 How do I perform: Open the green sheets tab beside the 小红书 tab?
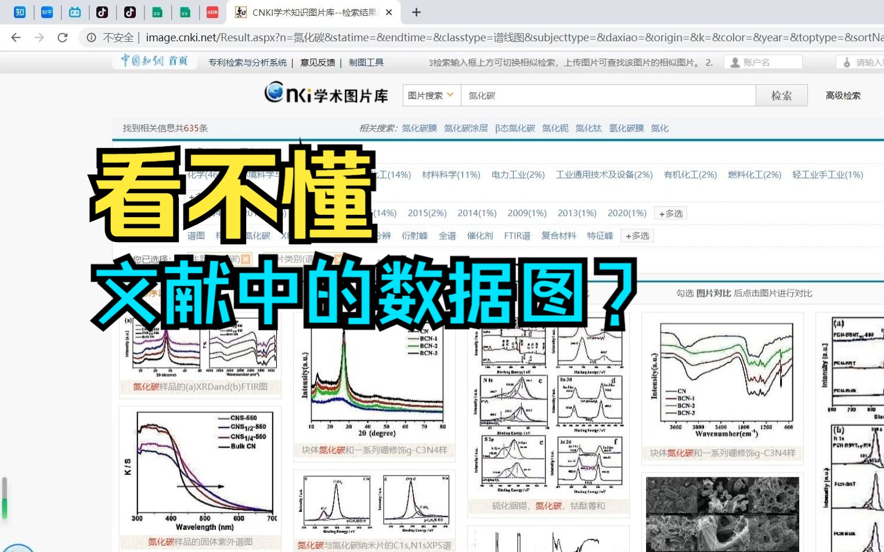coord(185,12)
